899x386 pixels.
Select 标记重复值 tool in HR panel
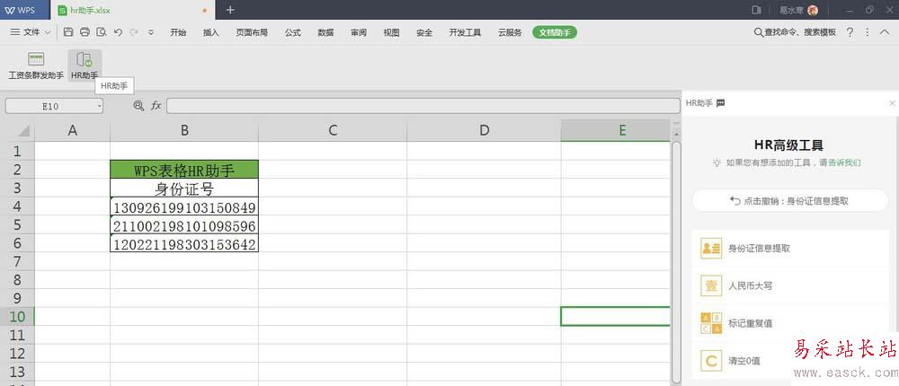(x=750, y=323)
